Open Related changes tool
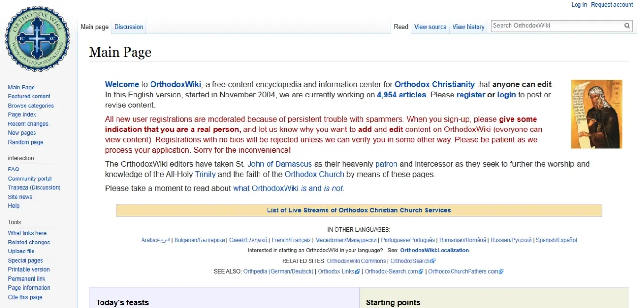The width and height of the screenshot is (637, 308). tap(29, 243)
